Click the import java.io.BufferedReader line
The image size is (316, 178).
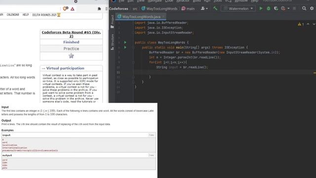tap(161, 23)
